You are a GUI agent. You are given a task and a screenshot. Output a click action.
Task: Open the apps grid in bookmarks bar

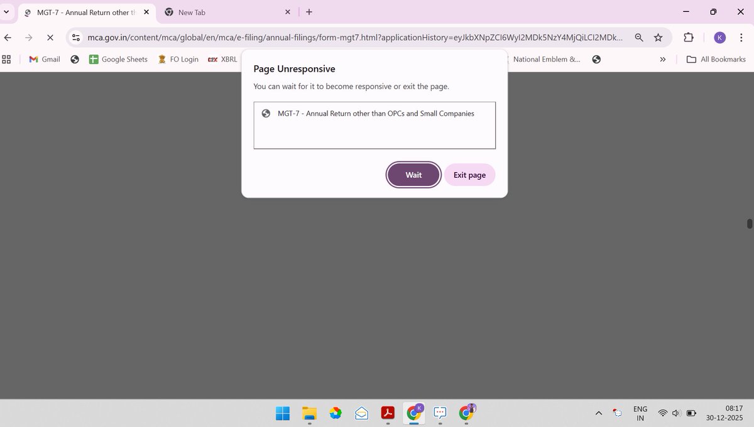(7, 59)
